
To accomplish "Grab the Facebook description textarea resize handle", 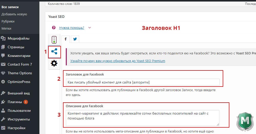I will [x=218, y=125].
